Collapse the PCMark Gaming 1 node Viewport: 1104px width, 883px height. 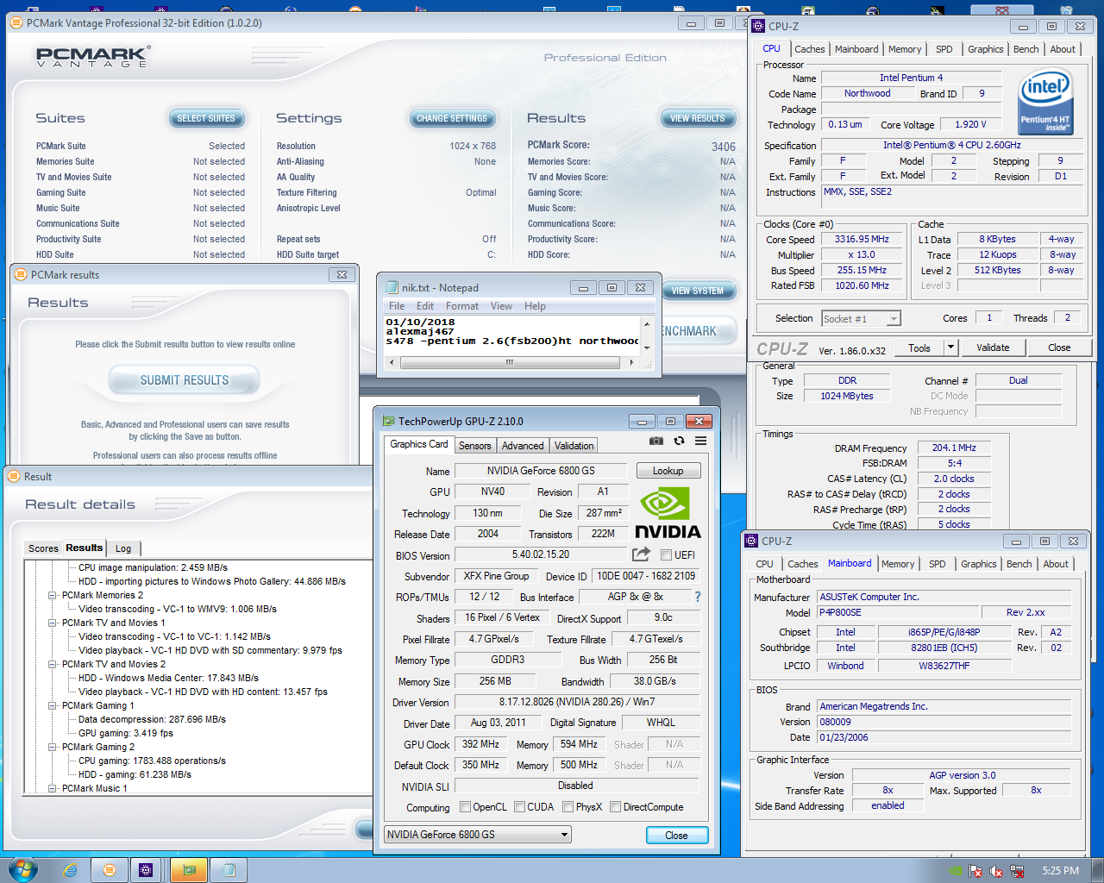[x=53, y=705]
